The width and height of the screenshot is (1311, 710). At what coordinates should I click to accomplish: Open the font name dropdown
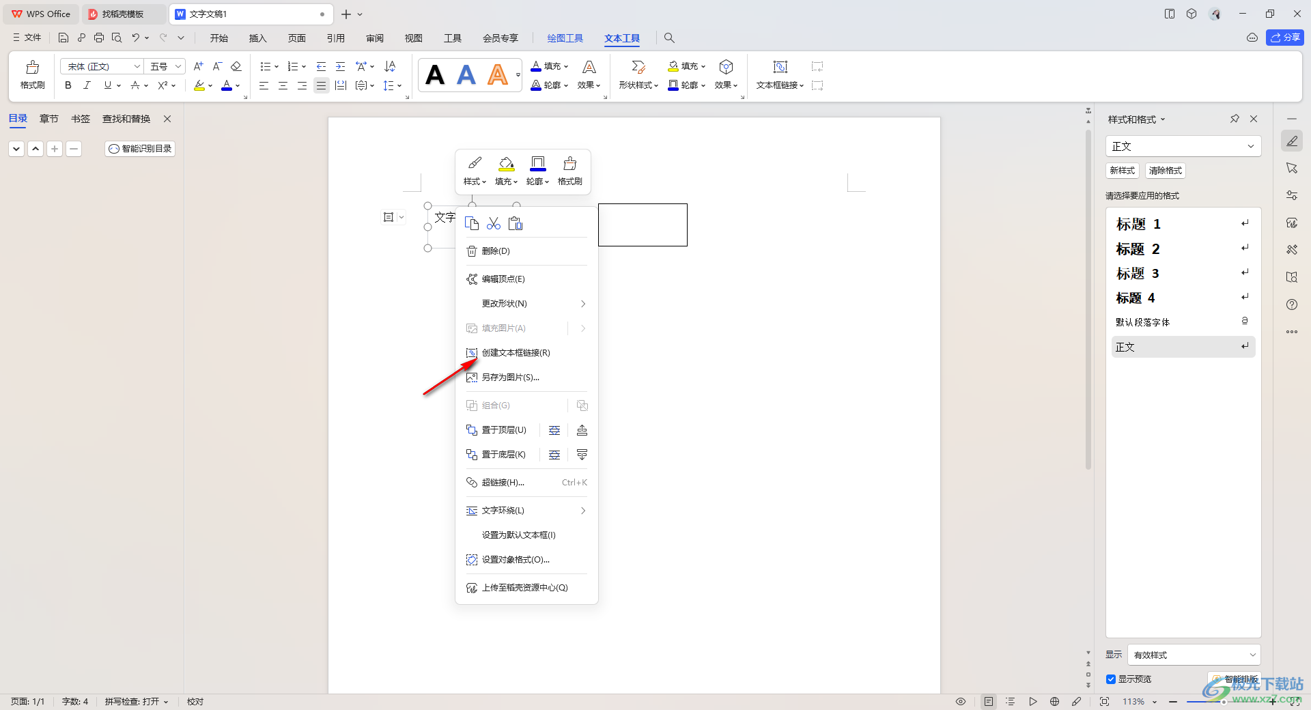point(137,66)
